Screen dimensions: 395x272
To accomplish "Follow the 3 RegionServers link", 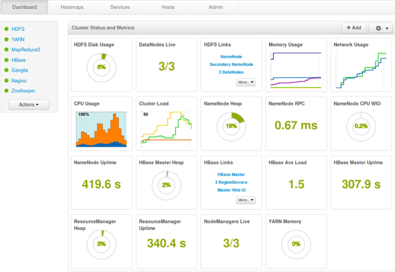I will click(231, 182).
